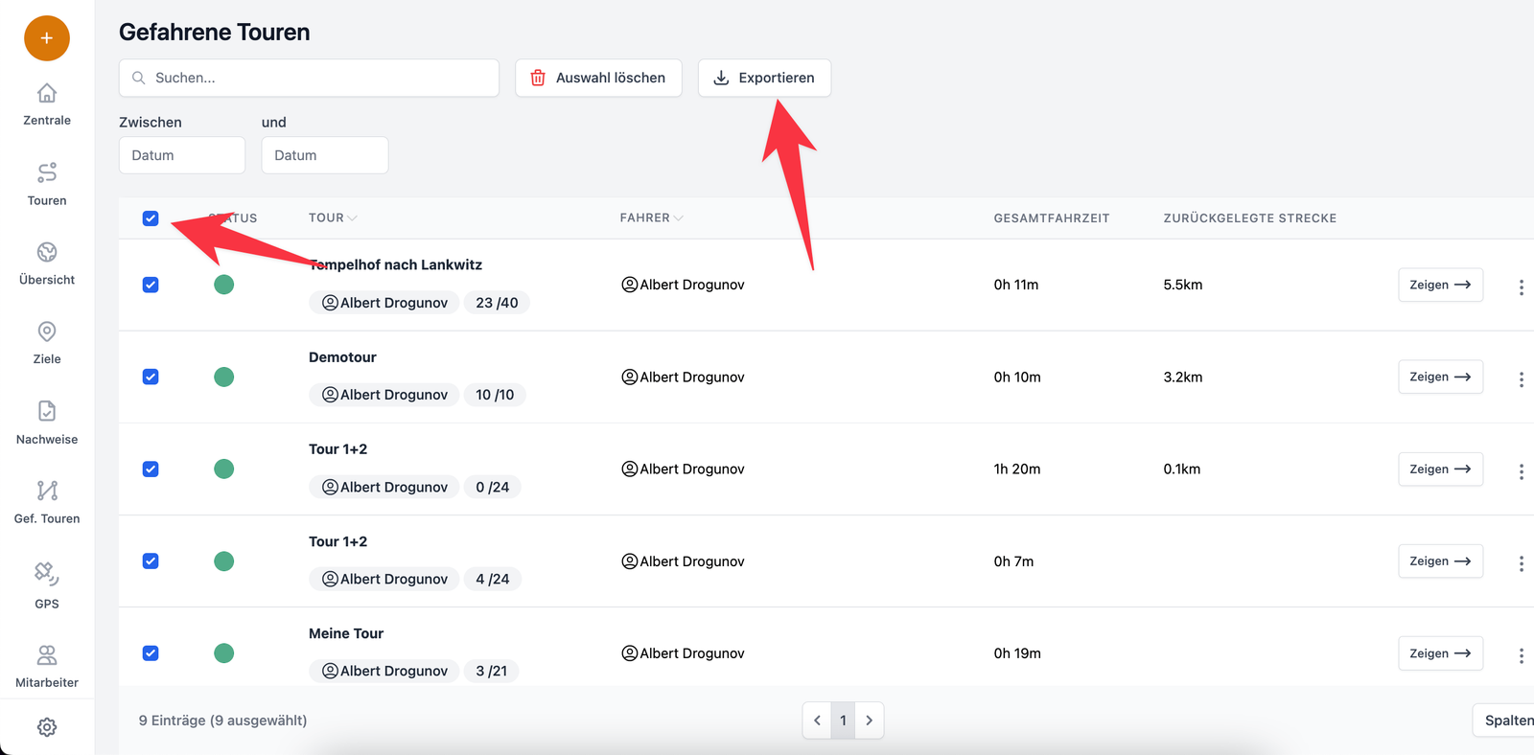
Task: Open three-dot menu for Meine Tour
Action: pos(1521,655)
